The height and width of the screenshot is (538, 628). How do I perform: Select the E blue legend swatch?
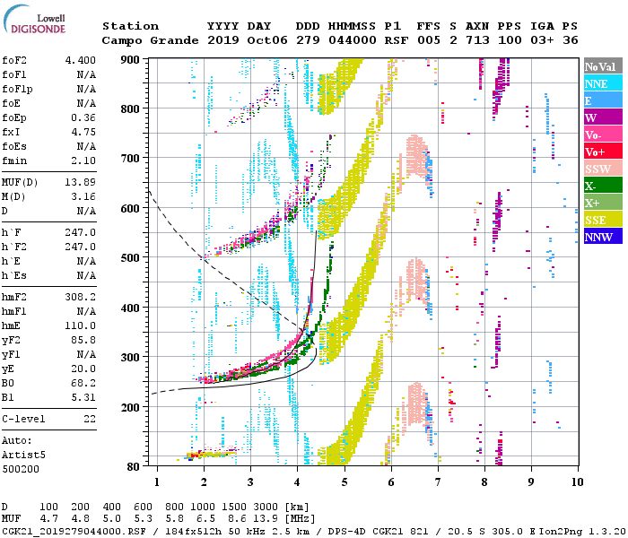(x=603, y=100)
